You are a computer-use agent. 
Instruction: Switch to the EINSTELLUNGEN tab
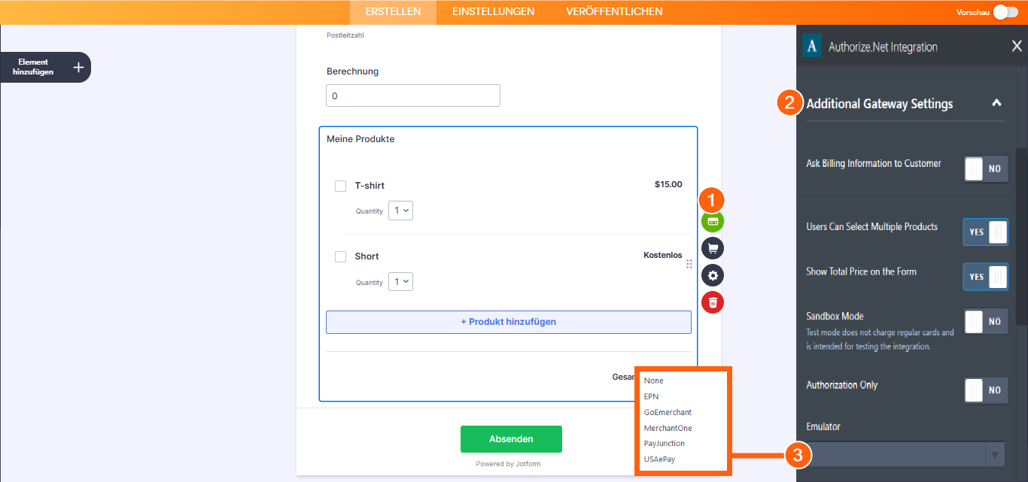[x=493, y=11]
